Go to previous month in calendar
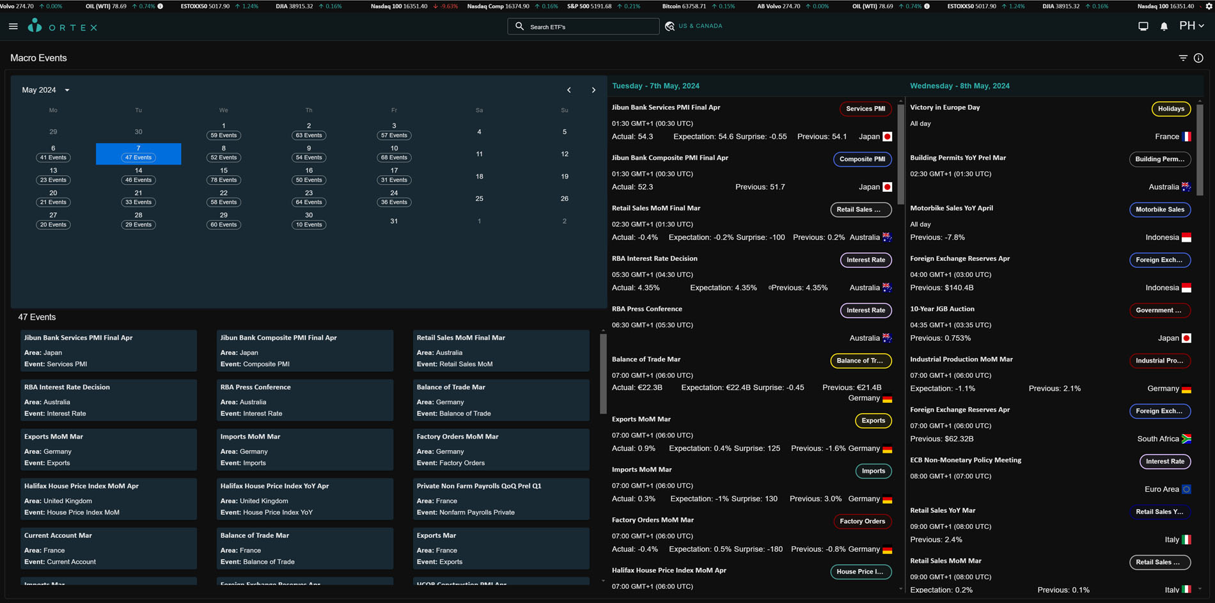 pyautogui.click(x=568, y=90)
